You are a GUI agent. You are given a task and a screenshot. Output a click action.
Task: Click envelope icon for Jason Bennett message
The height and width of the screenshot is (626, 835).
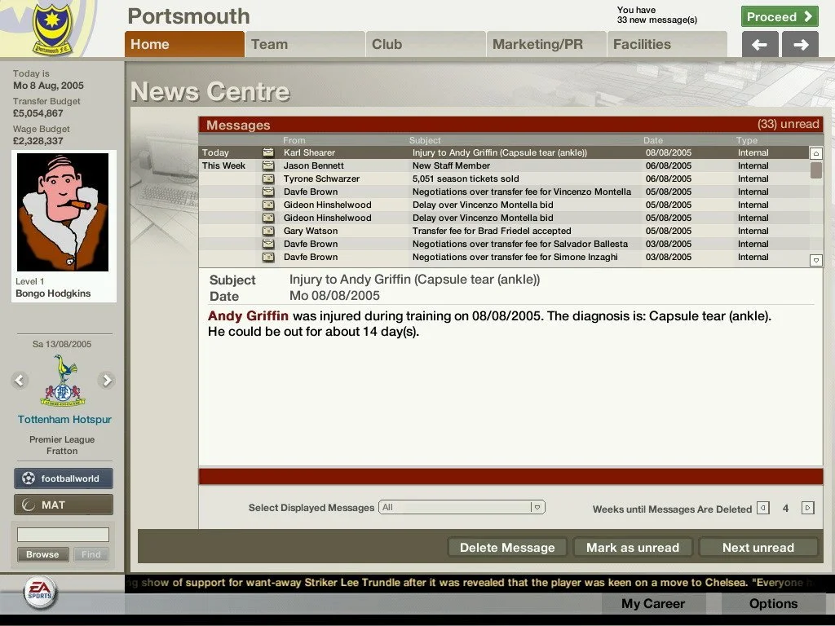click(267, 165)
